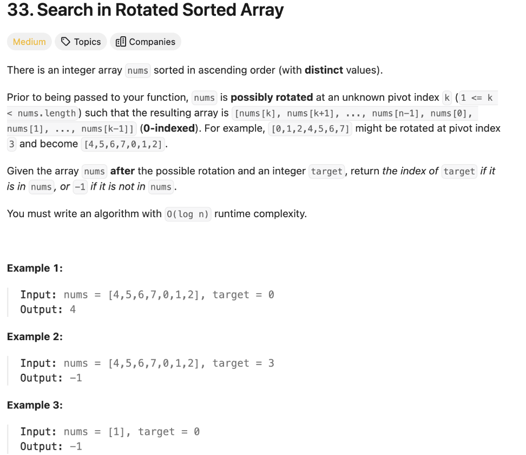This screenshot has width=526, height=455.
Task: Expand Example 2 details
Action: coord(35,336)
